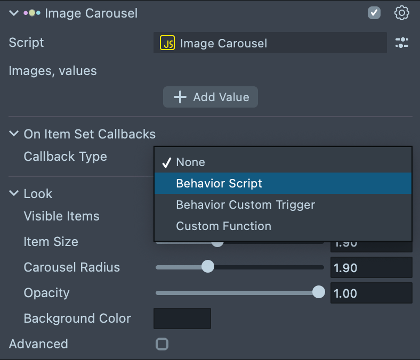Enable the Advanced checkbox
This screenshot has width=420, height=360.
(x=162, y=344)
